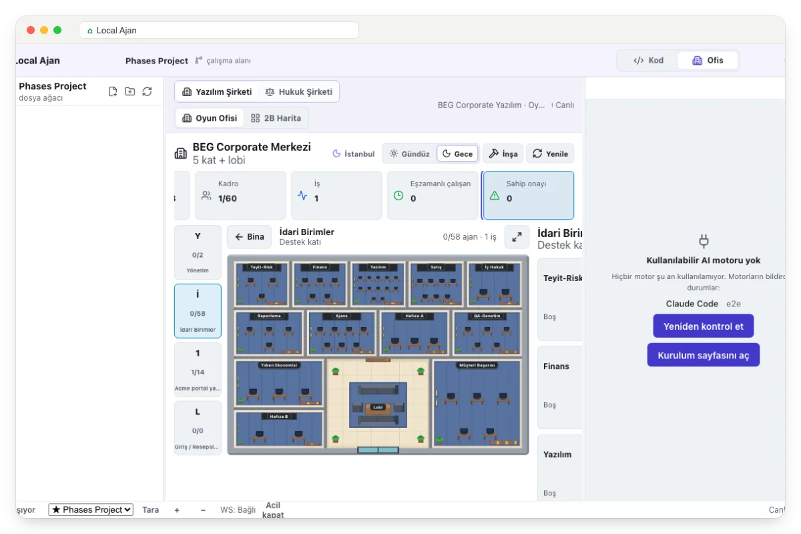
Task: Open the Oyun Ofisi tab
Action: pos(210,118)
